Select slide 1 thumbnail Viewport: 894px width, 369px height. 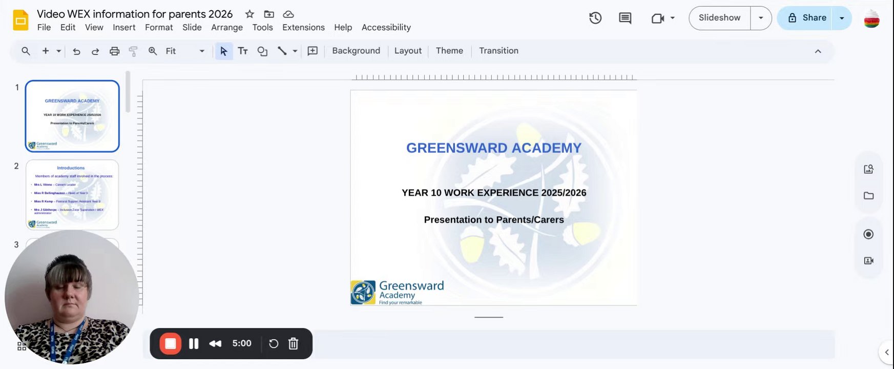click(72, 116)
